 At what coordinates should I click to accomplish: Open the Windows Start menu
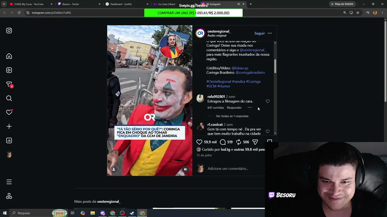pyautogui.click(x=5, y=213)
